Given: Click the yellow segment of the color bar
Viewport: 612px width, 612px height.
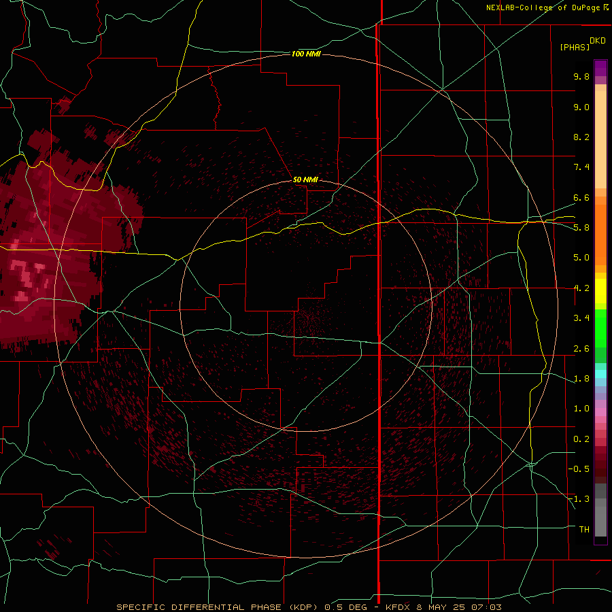Looking at the screenshot, I should (x=600, y=291).
